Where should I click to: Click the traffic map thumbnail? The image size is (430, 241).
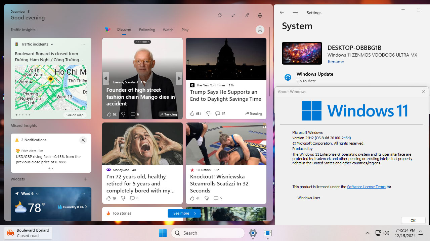click(51, 88)
